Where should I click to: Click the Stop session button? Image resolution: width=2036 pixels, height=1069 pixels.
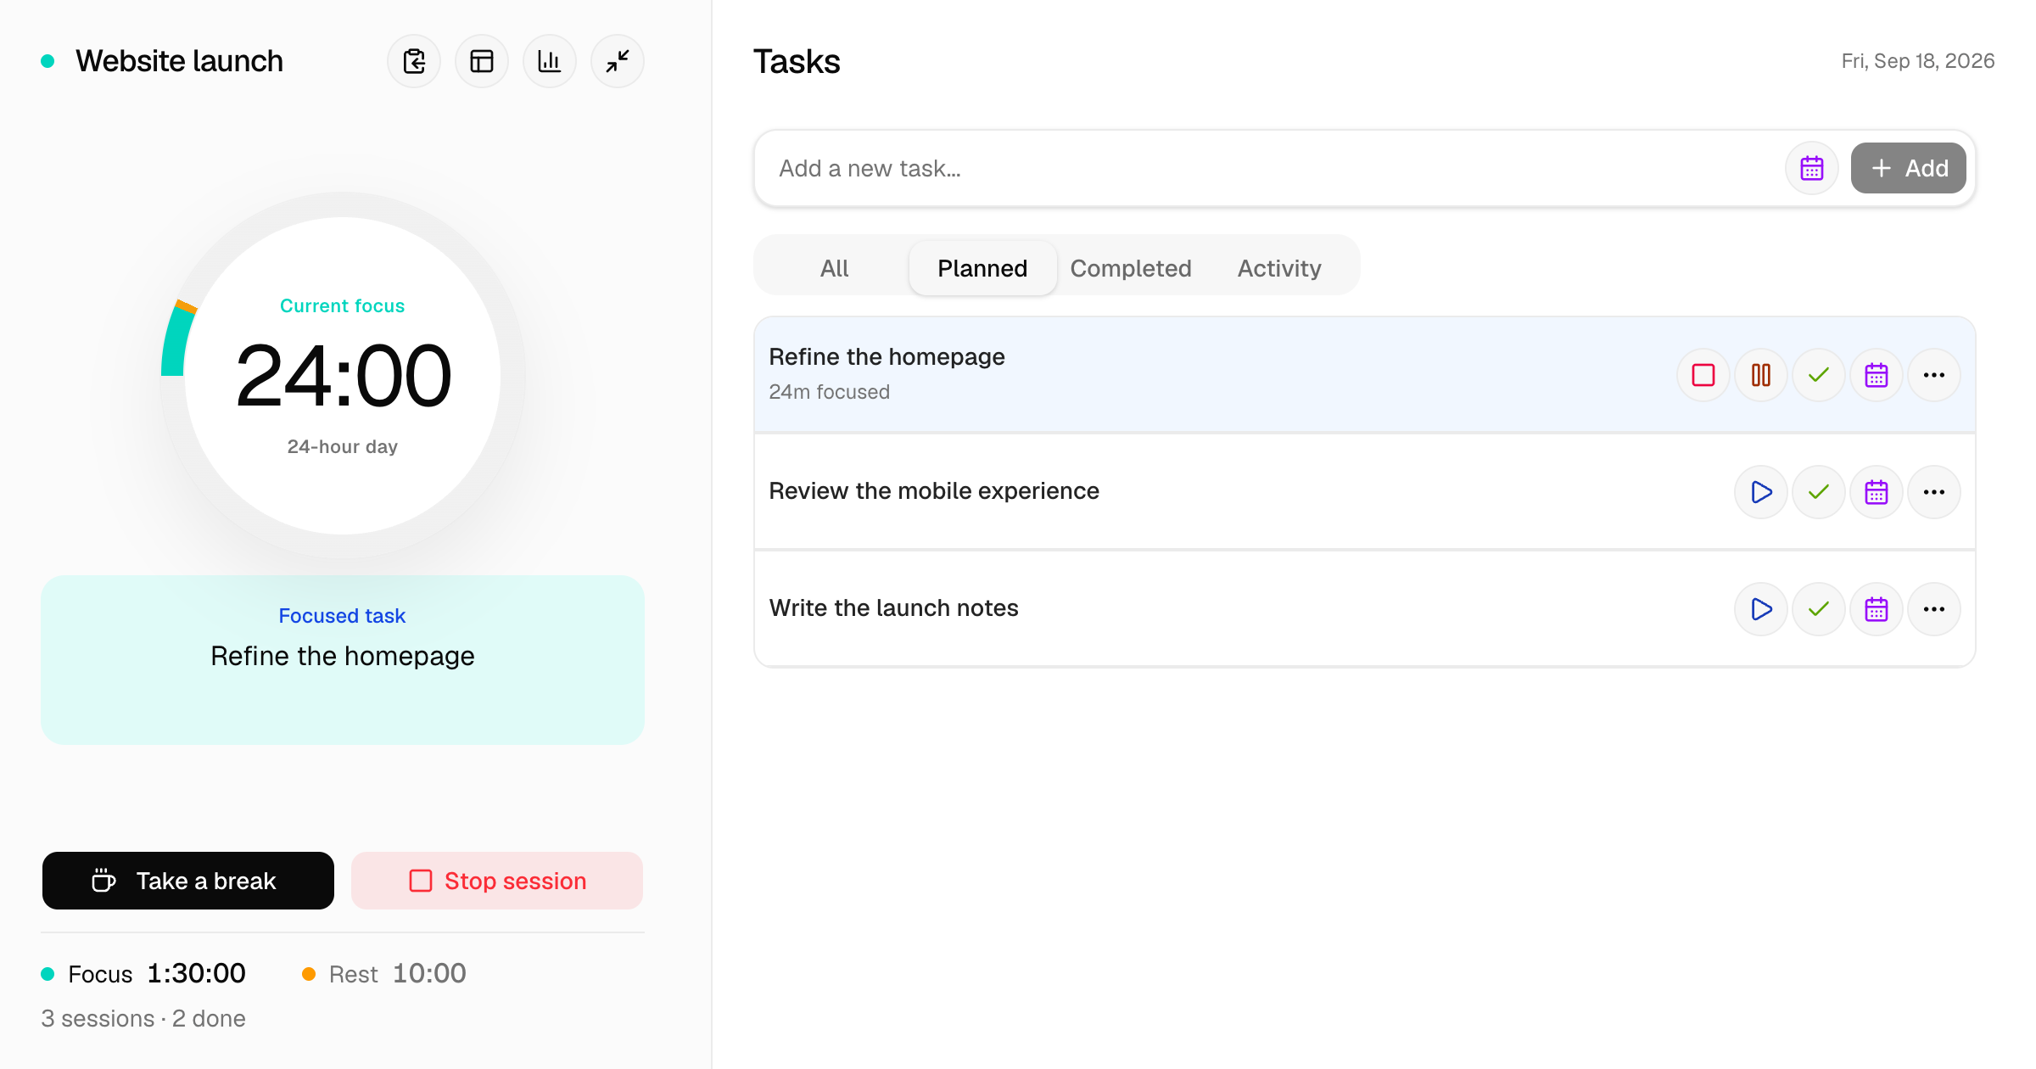coord(497,881)
